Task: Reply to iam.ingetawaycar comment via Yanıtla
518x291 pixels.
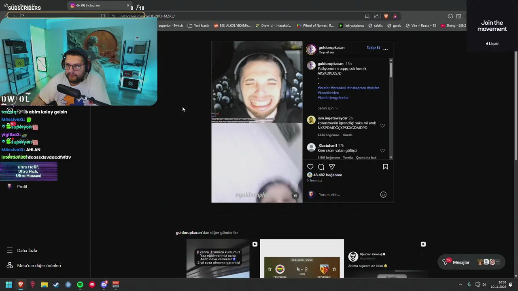Action: 348,135
